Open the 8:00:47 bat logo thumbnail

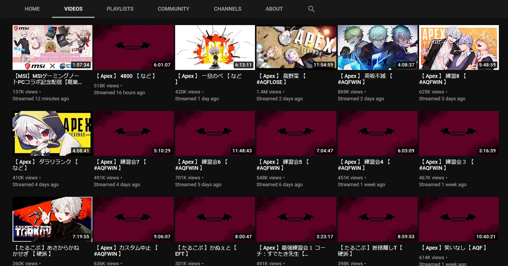pyautogui.click(x=215, y=219)
